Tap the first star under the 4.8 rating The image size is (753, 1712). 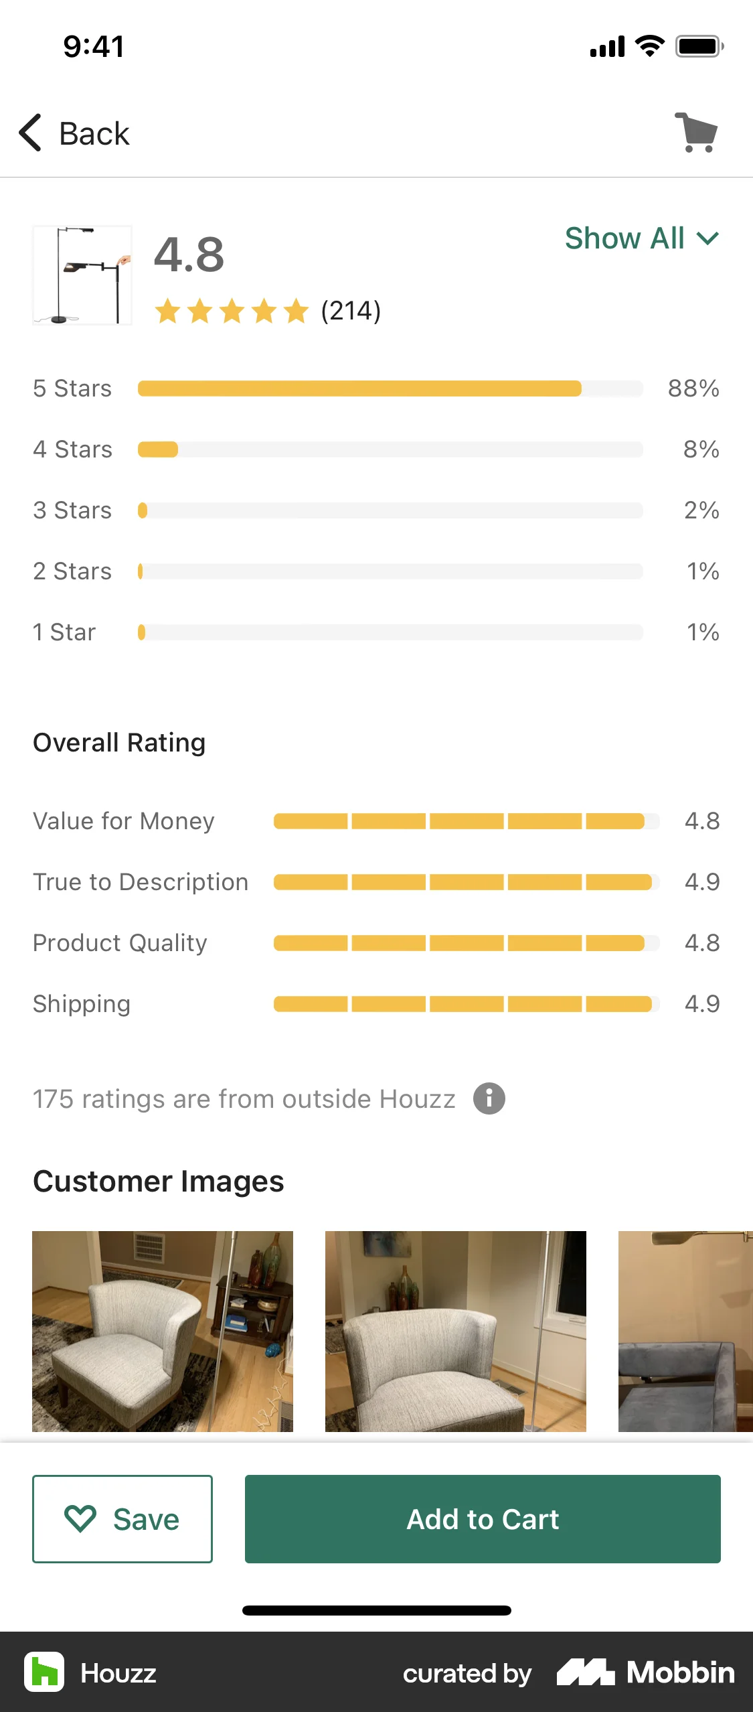[x=168, y=311]
